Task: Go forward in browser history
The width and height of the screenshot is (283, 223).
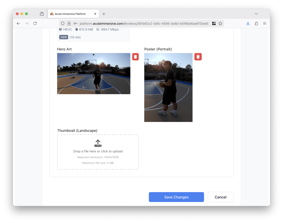Action: [x=27, y=23]
